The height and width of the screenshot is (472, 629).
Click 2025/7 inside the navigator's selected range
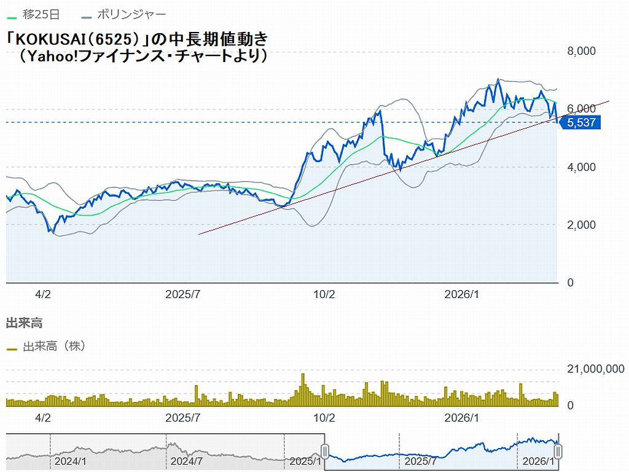pos(420,461)
